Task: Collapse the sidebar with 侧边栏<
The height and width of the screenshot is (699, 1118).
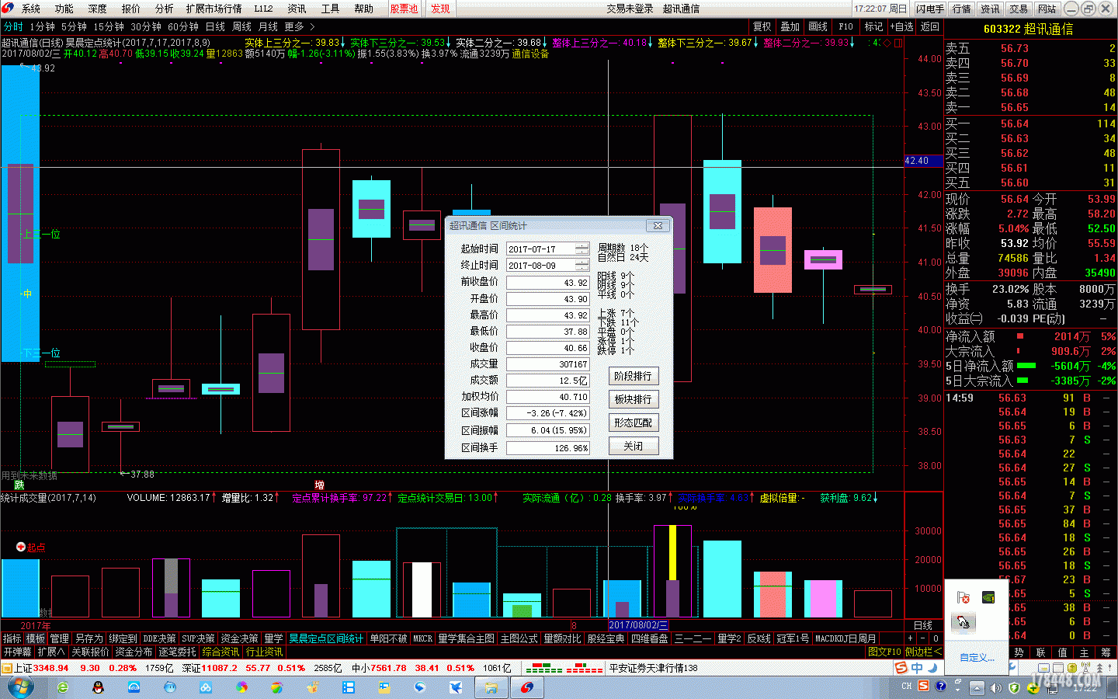Action: (923, 652)
